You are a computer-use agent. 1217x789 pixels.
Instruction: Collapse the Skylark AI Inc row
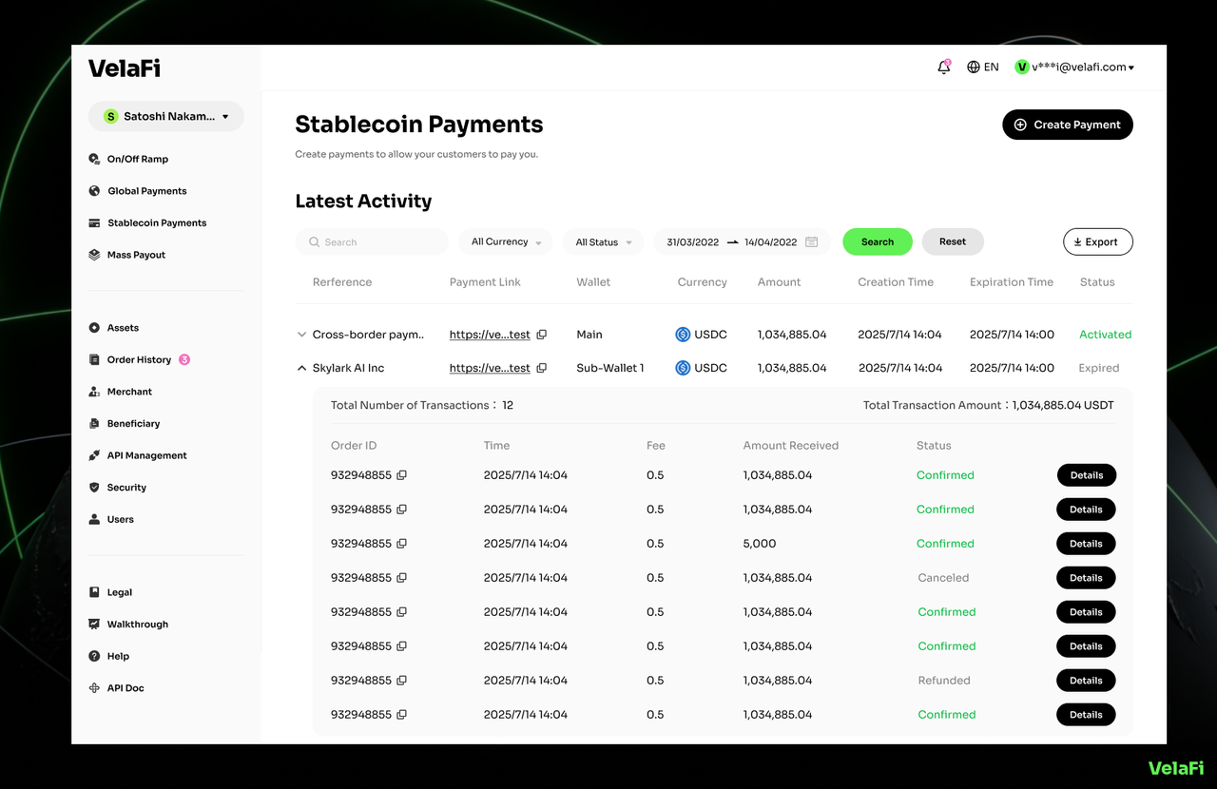pos(301,368)
